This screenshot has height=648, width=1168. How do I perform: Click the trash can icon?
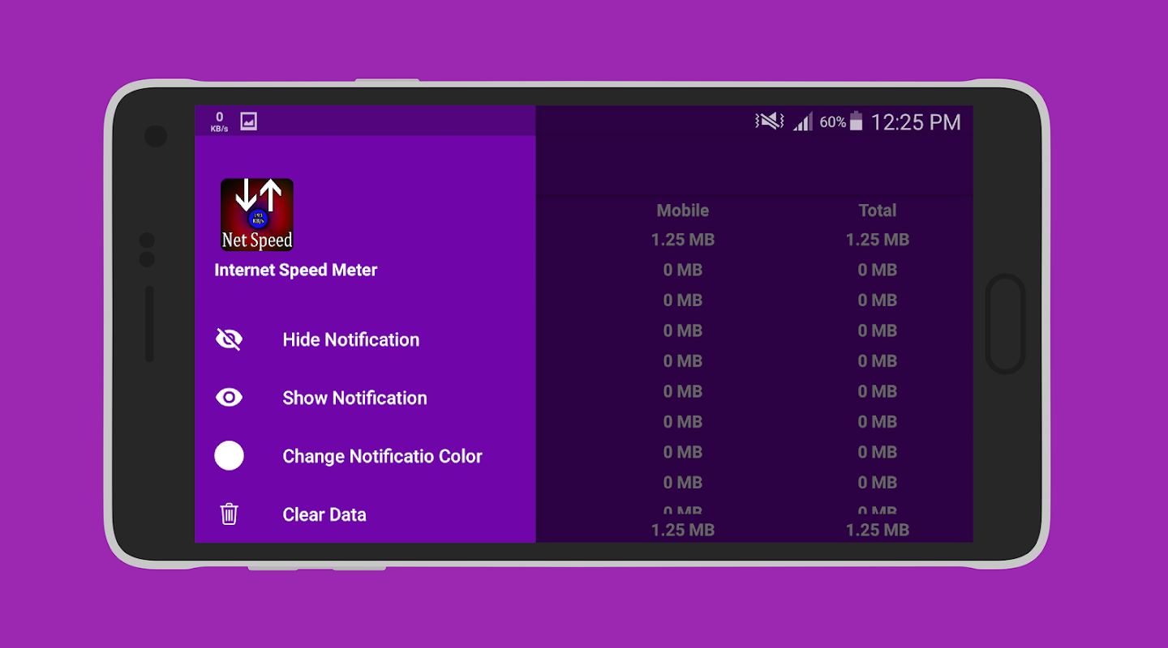point(229,514)
